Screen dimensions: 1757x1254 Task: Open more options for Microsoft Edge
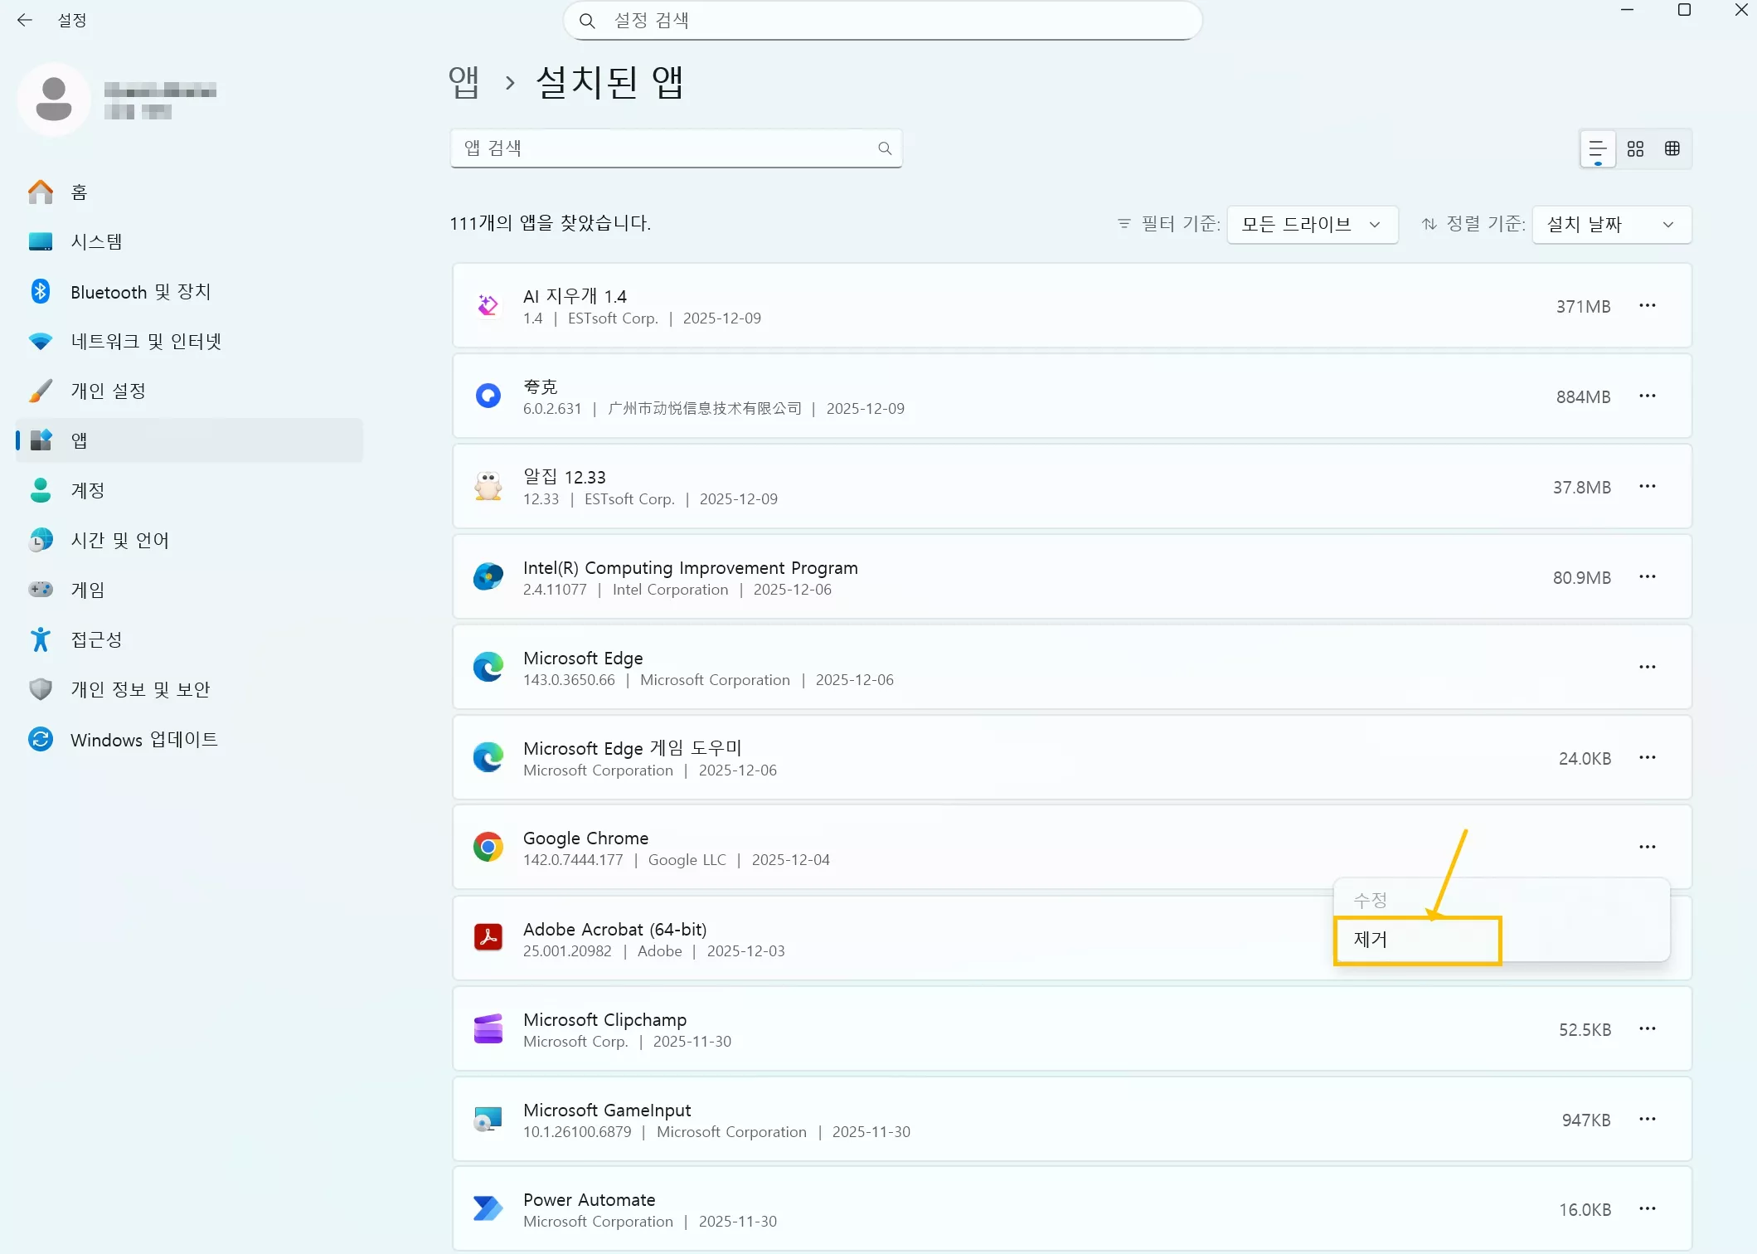[x=1647, y=667]
